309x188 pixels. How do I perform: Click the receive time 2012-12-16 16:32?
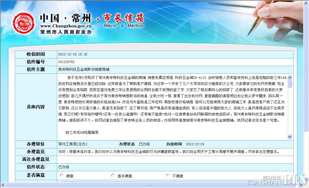coord(73,54)
